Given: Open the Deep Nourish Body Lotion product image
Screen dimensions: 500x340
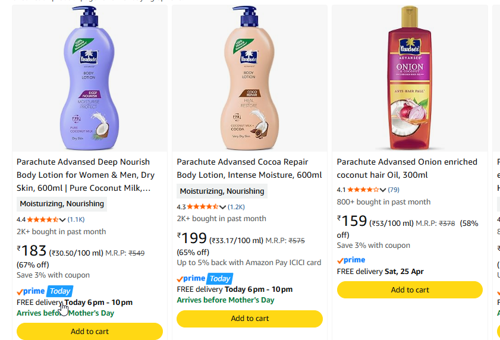Looking at the screenshot, I should click(89, 77).
